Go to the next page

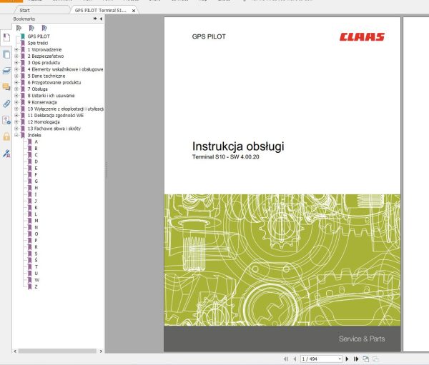347,359
